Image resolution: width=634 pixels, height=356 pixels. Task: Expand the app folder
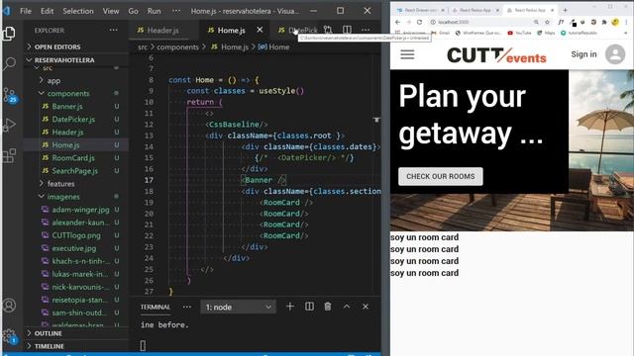[x=53, y=80]
